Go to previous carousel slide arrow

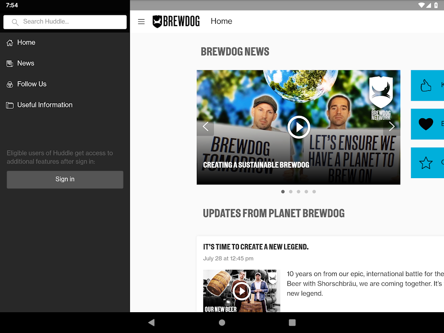pos(206,126)
